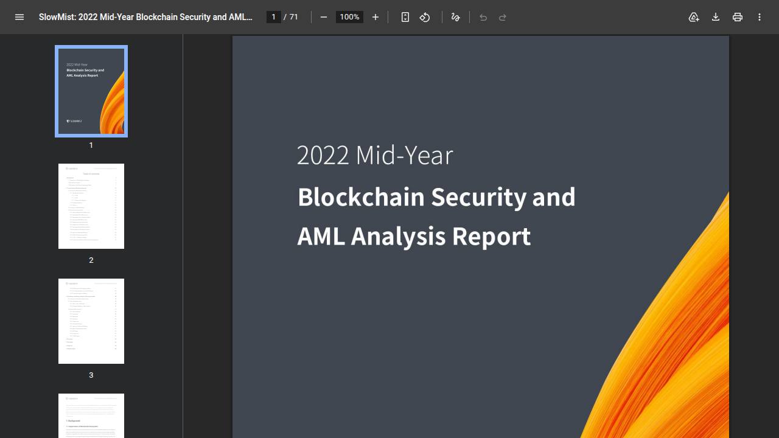Open the three-dot more actions menu
The width and height of the screenshot is (779, 438).
(760, 17)
